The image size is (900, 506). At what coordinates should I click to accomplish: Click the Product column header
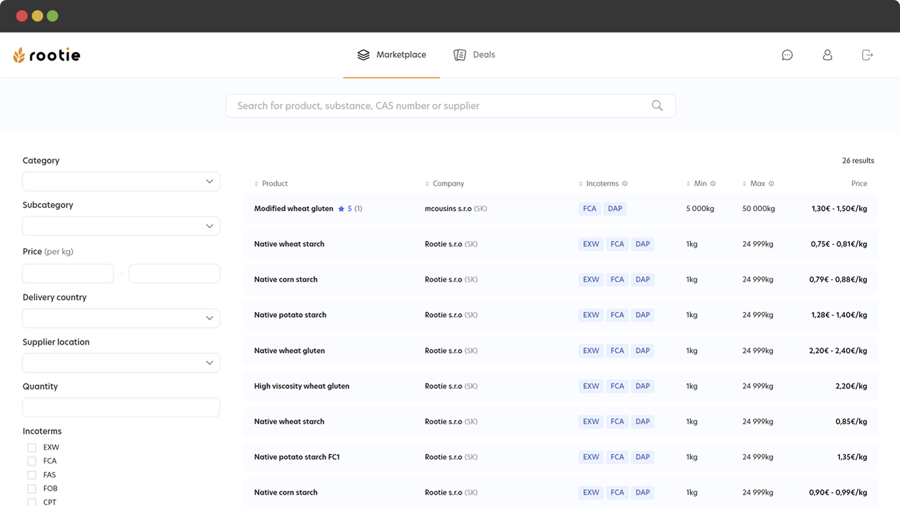coord(275,183)
